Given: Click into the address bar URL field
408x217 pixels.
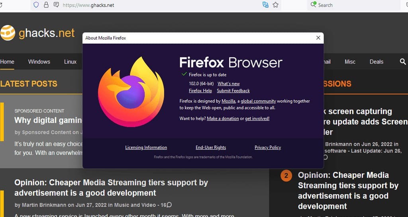Looking at the screenshot, I should 159,5.
